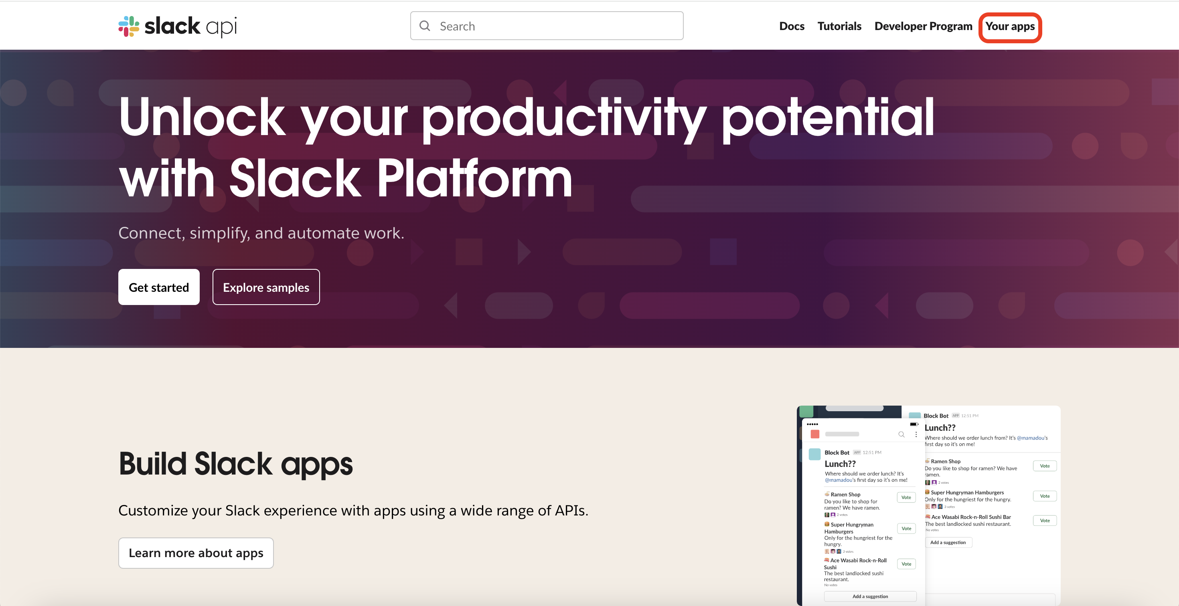Open the Docs menu item
This screenshot has width=1179, height=606.
coord(791,26)
